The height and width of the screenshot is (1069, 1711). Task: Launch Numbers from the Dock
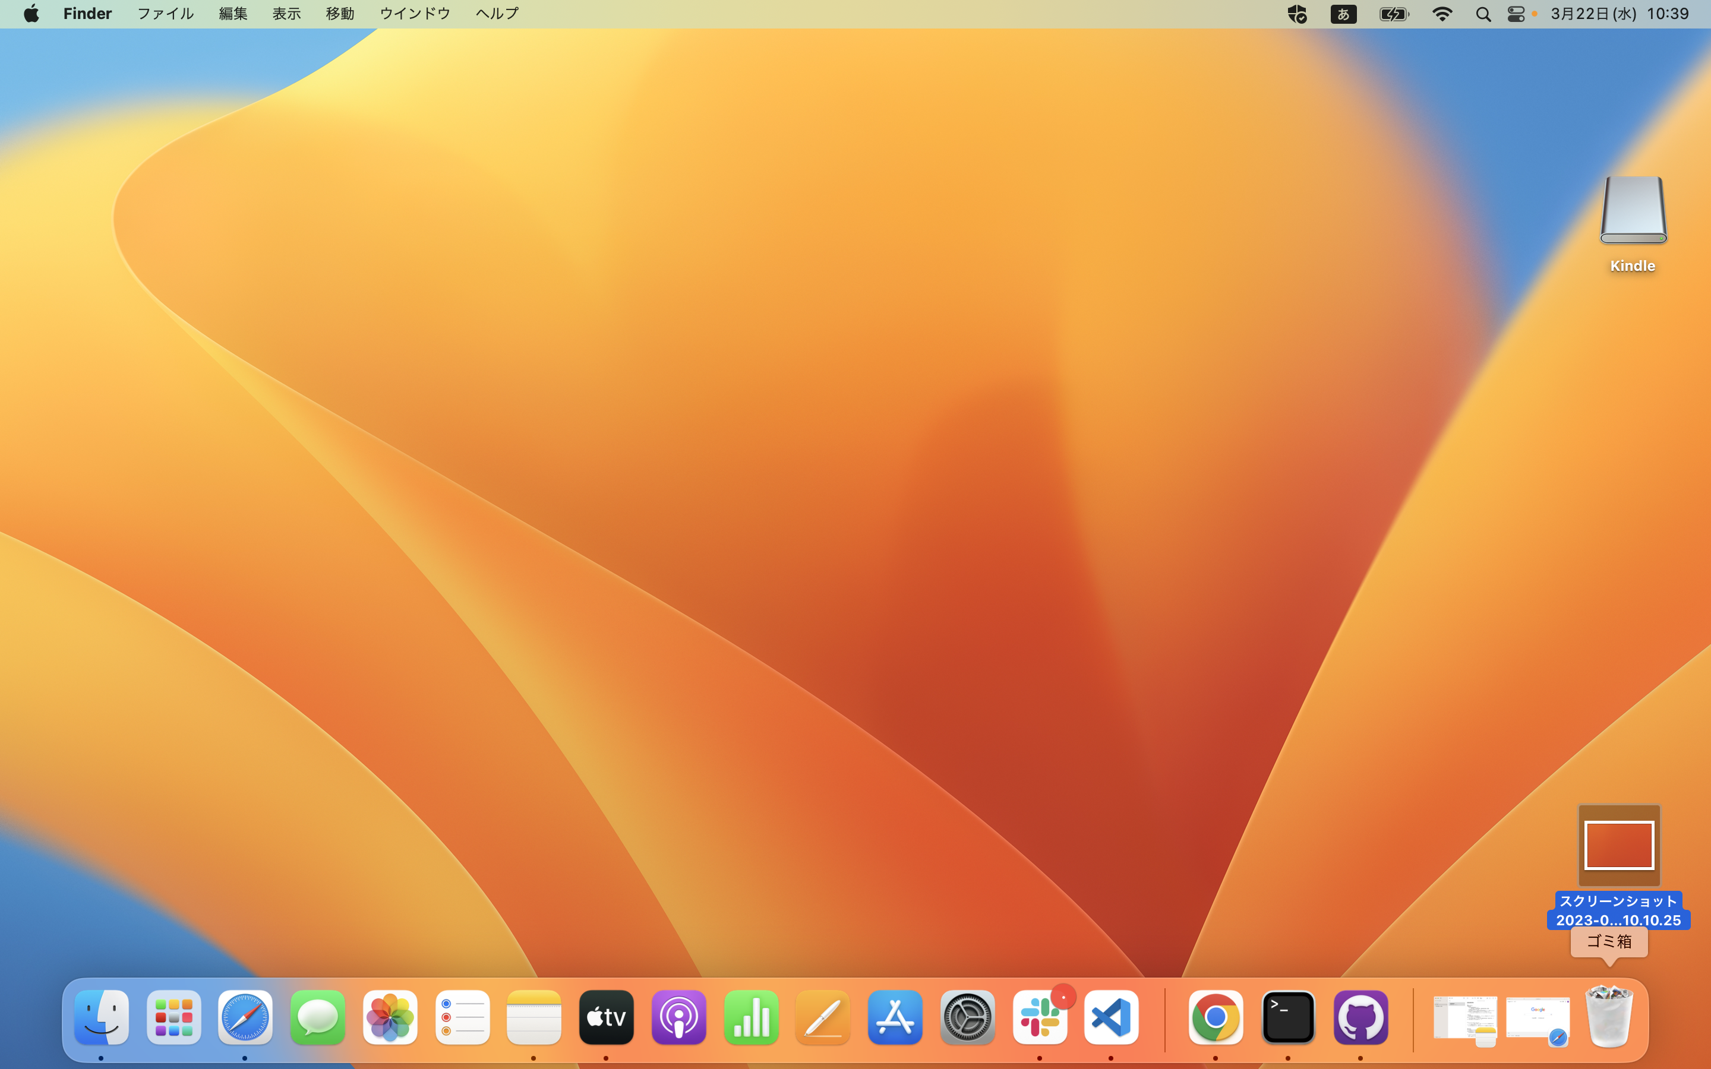[x=752, y=1017]
